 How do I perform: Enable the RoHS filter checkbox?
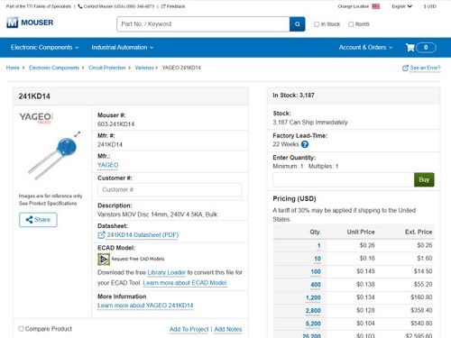(351, 24)
